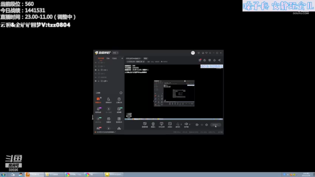Open the hamburger menu in the title bar
The height and width of the screenshot is (177, 315).
[x=210, y=53]
